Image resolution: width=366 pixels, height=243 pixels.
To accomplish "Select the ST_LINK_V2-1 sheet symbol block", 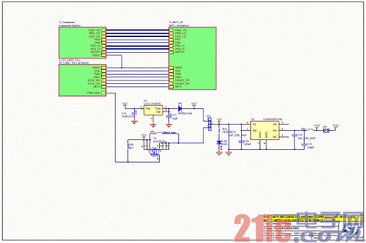I will pyautogui.click(x=83, y=80).
